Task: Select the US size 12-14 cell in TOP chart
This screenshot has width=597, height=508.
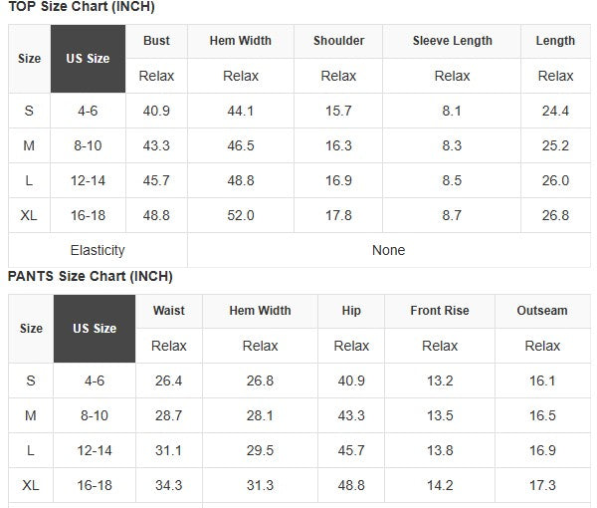Action: [88, 180]
